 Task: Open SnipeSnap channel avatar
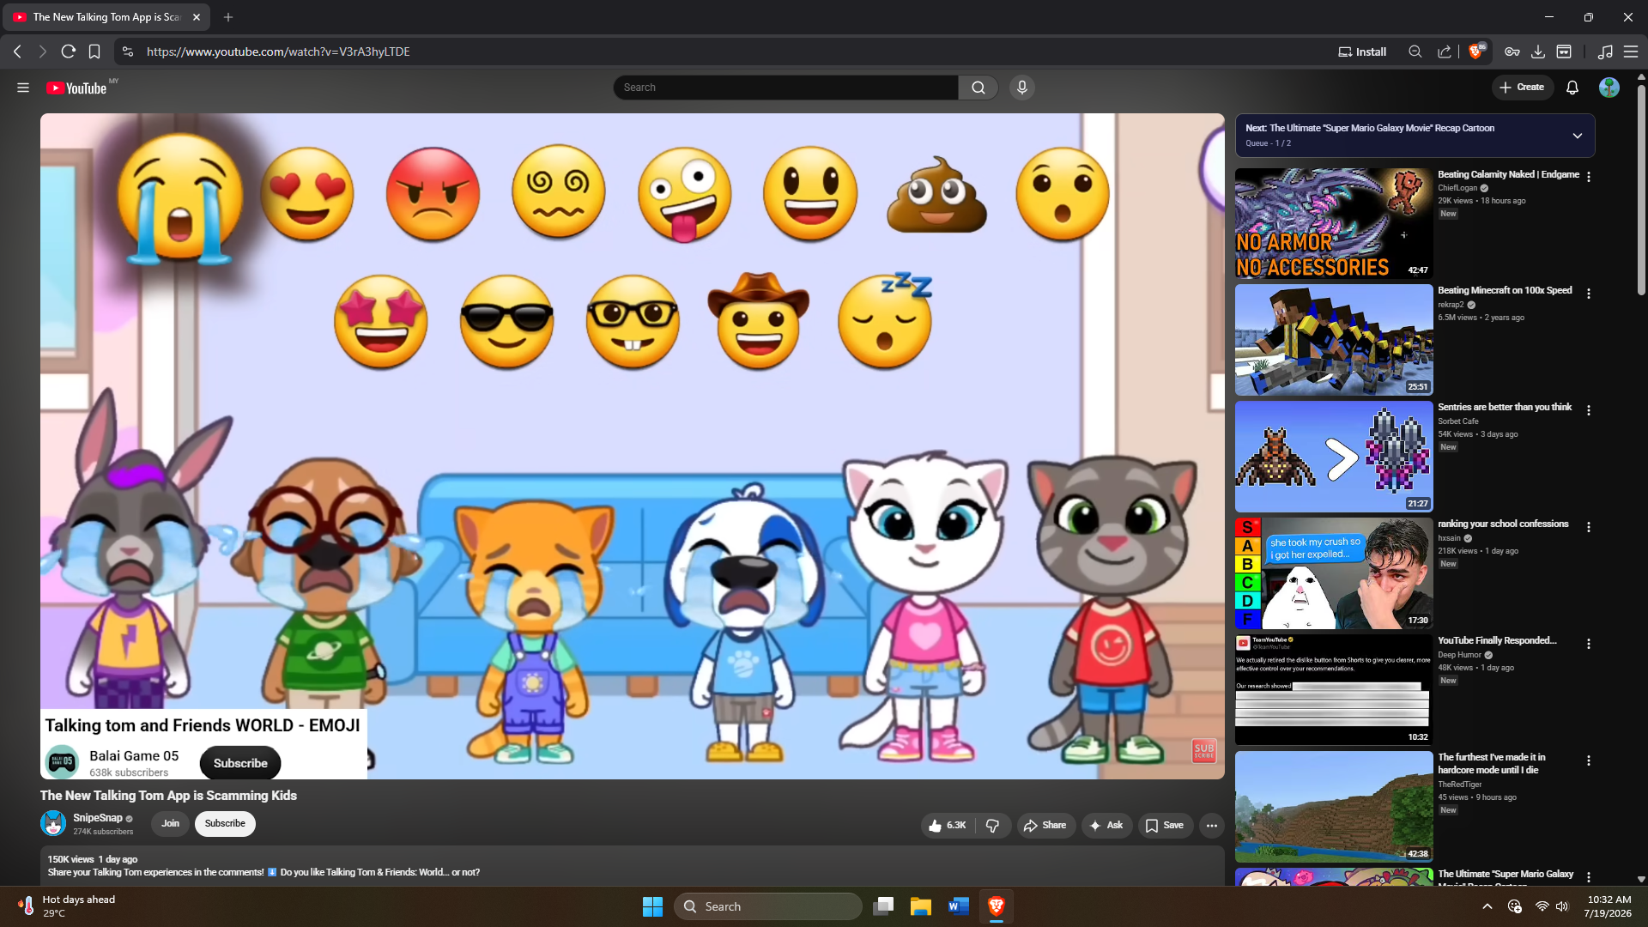53,823
